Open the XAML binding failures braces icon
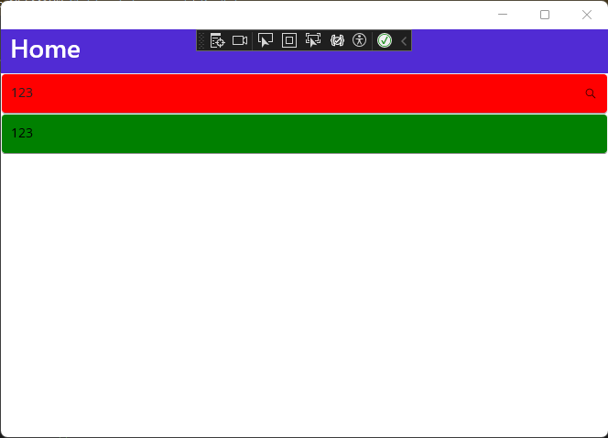Viewport: 608px width, 438px height. click(337, 40)
